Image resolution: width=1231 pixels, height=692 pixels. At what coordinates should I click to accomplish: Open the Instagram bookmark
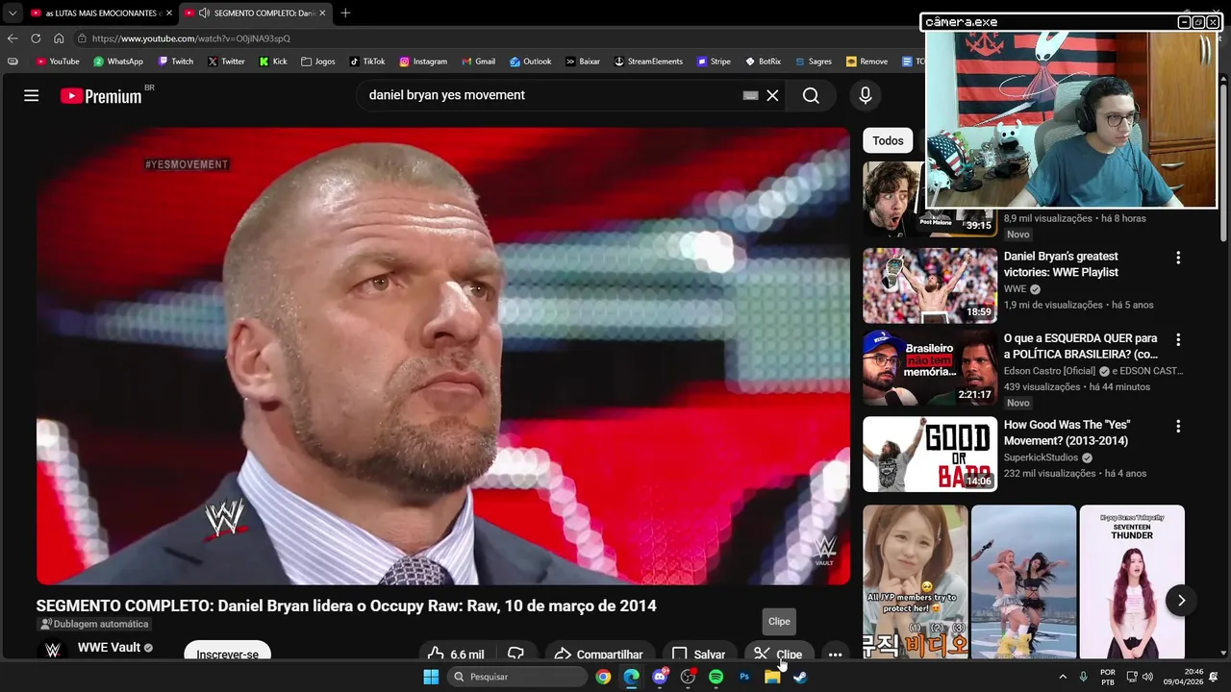click(x=423, y=62)
